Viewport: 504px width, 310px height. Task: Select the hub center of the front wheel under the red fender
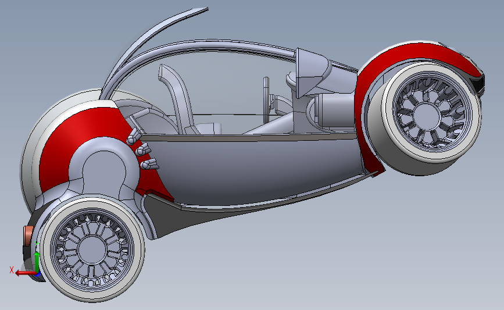pyautogui.click(x=426, y=116)
